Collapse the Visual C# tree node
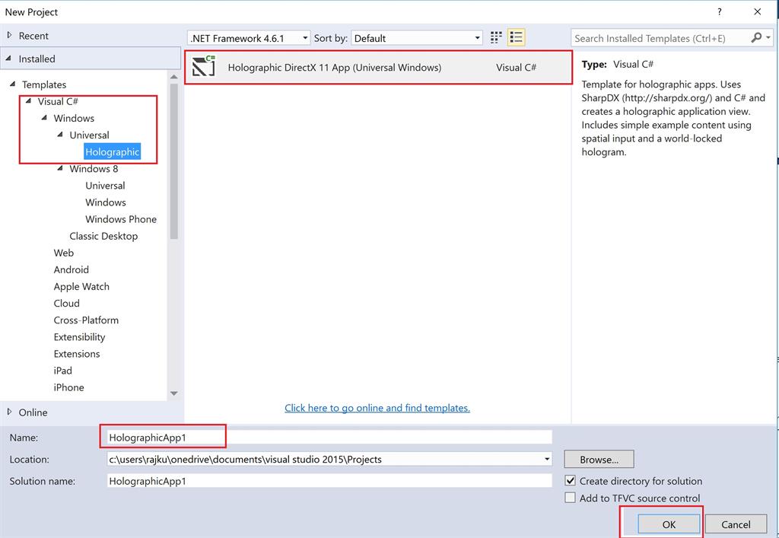This screenshot has height=538, width=779. 29,101
